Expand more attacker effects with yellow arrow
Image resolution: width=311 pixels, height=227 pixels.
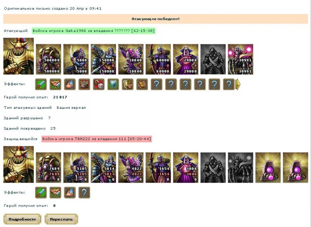tap(238, 84)
